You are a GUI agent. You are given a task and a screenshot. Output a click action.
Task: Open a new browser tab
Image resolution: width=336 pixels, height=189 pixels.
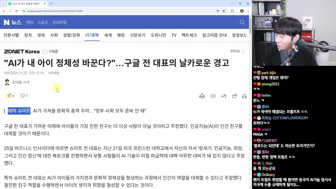(x=51, y=3)
